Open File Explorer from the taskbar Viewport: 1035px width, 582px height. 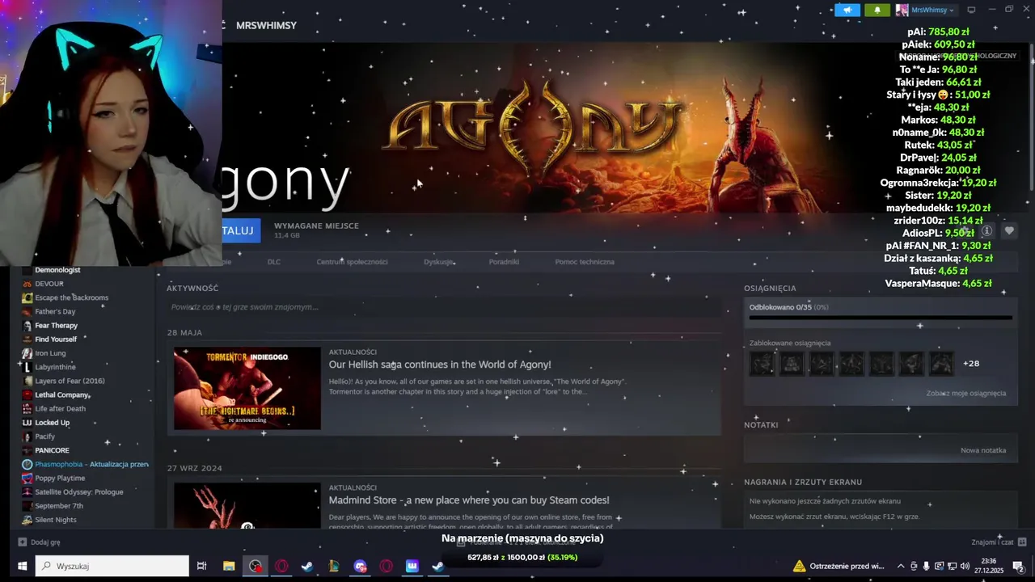pyautogui.click(x=229, y=566)
